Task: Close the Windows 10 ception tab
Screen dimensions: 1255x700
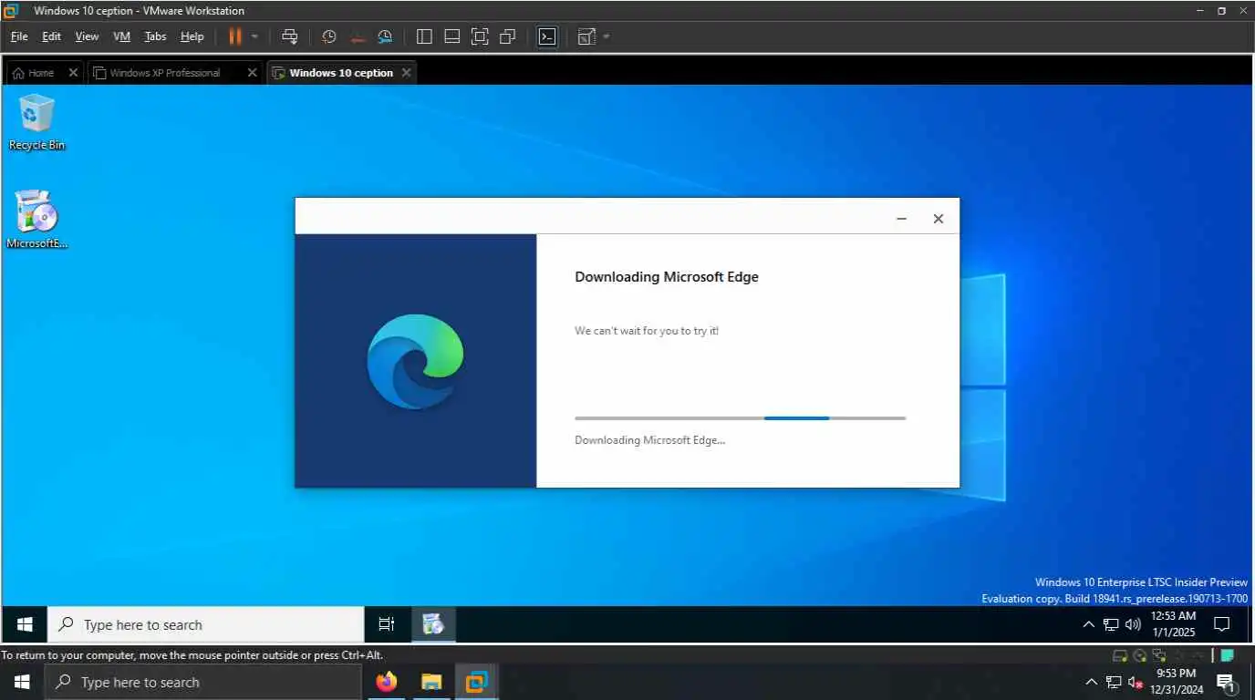Action: tap(407, 73)
